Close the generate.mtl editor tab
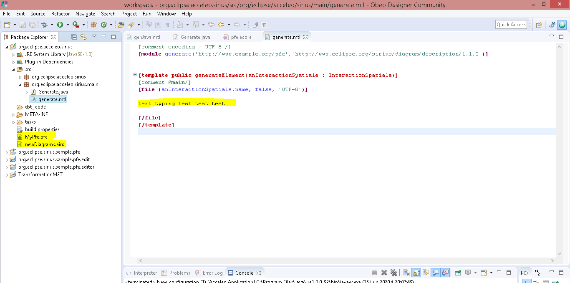This screenshot has height=283, width=570. [305, 37]
